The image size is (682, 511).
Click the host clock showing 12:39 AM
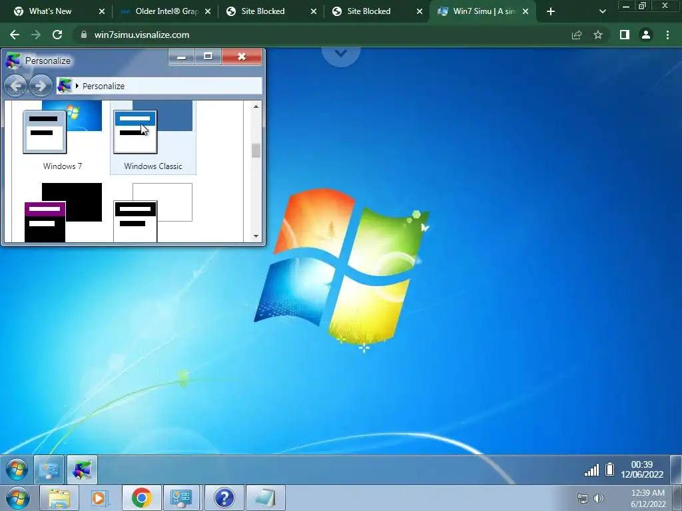647,498
